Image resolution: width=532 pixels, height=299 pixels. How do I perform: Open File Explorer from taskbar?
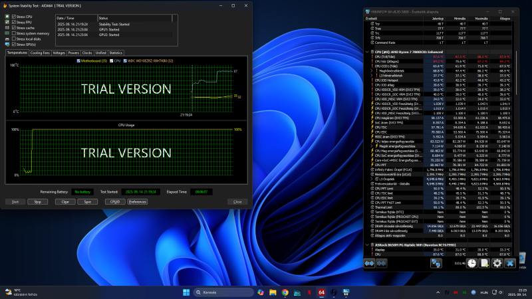pyautogui.click(x=273, y=292)
